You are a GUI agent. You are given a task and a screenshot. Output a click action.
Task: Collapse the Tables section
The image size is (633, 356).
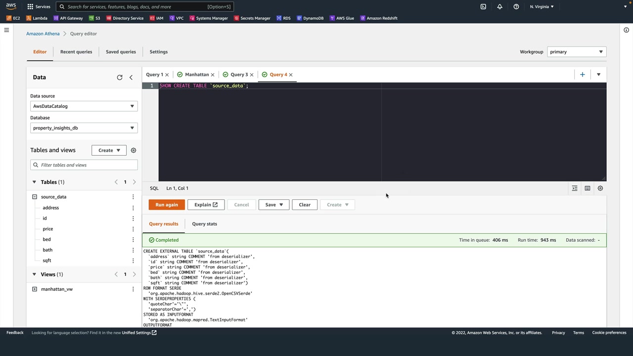[34, 182]
